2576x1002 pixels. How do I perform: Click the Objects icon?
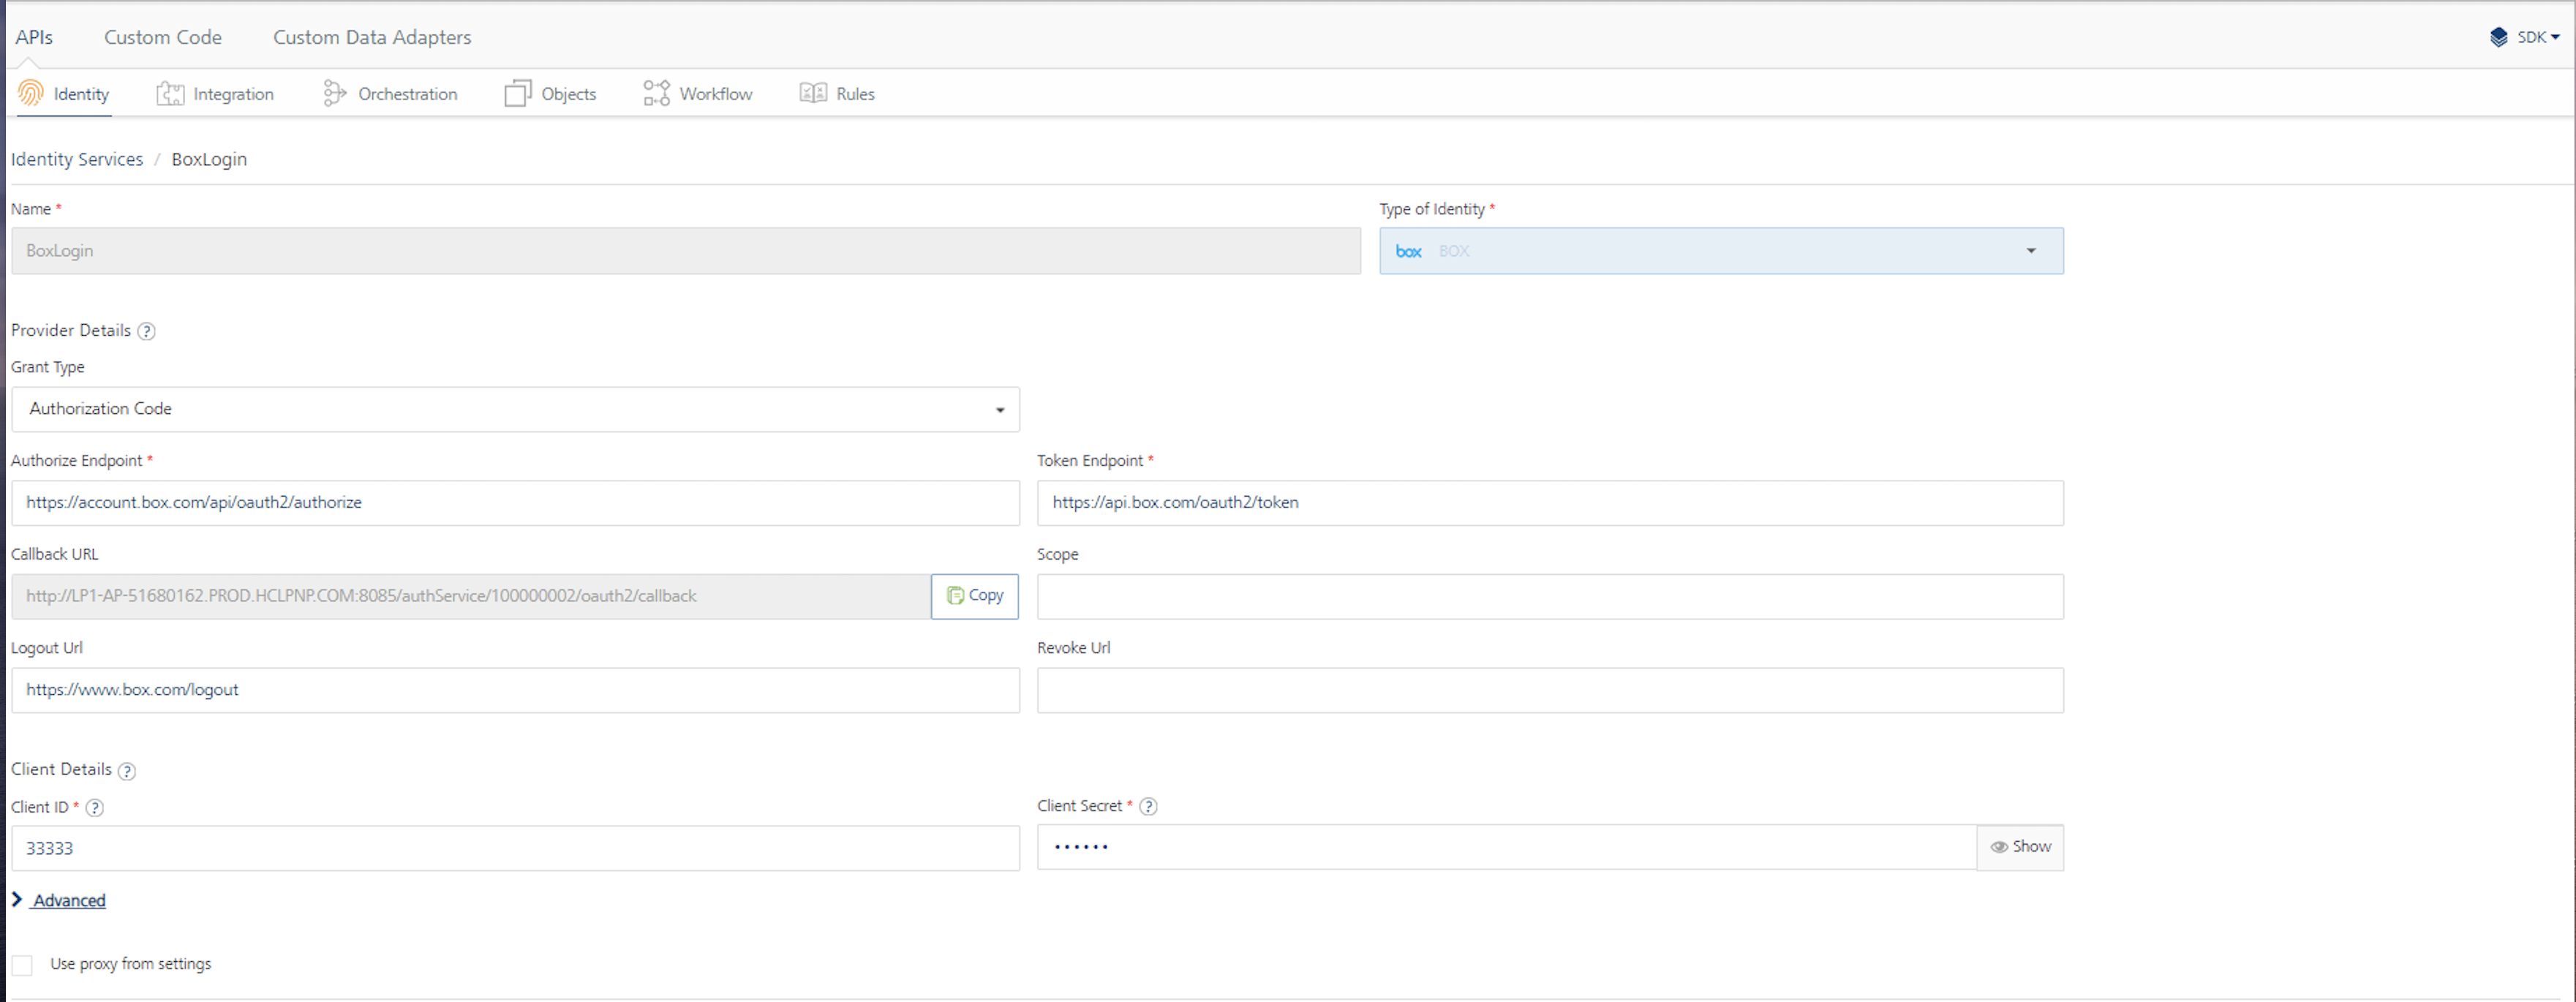click(x=517, y=94)
